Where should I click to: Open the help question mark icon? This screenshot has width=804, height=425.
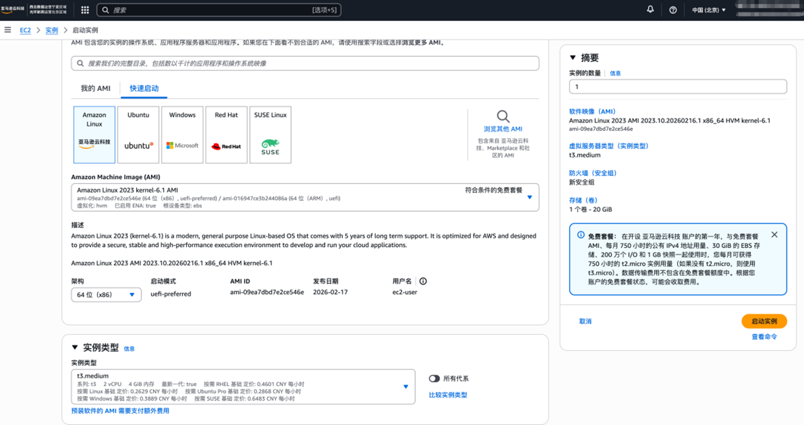(x=673, y=10)
